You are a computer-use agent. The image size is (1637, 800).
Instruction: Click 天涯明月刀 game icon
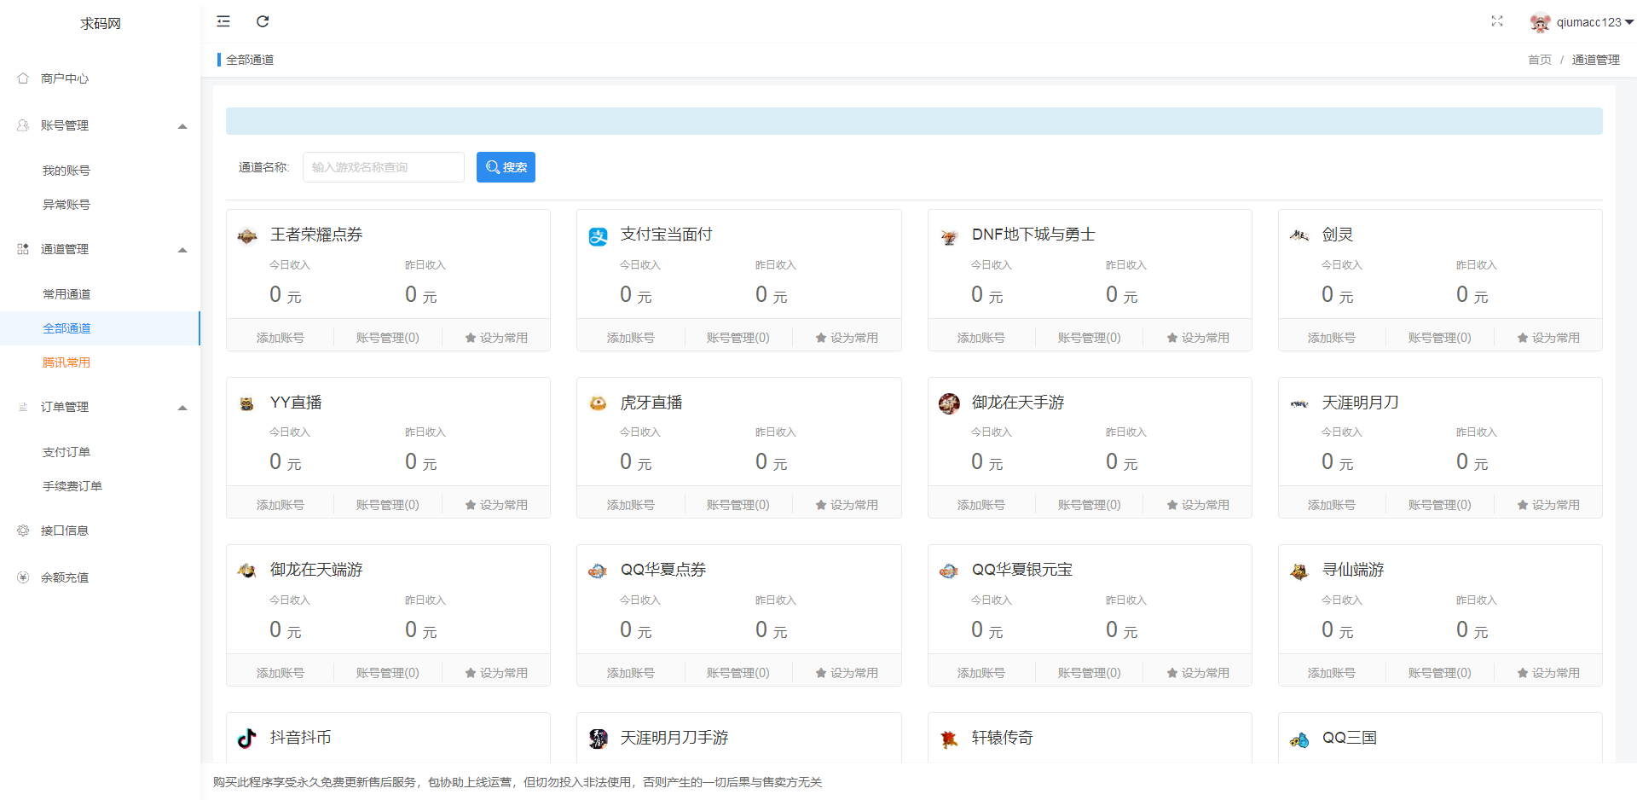[1299, 403]
